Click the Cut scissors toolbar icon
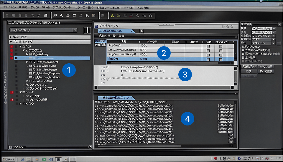The width and height of the screenshot is (283, 162). point(7,15)
